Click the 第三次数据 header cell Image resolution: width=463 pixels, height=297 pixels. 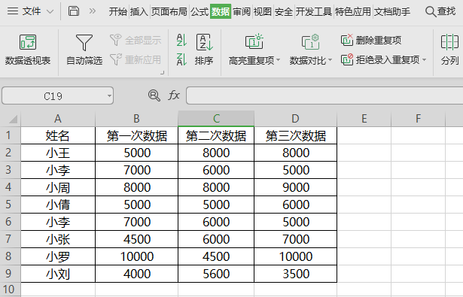pyautogui.click(x=295, y=135)
